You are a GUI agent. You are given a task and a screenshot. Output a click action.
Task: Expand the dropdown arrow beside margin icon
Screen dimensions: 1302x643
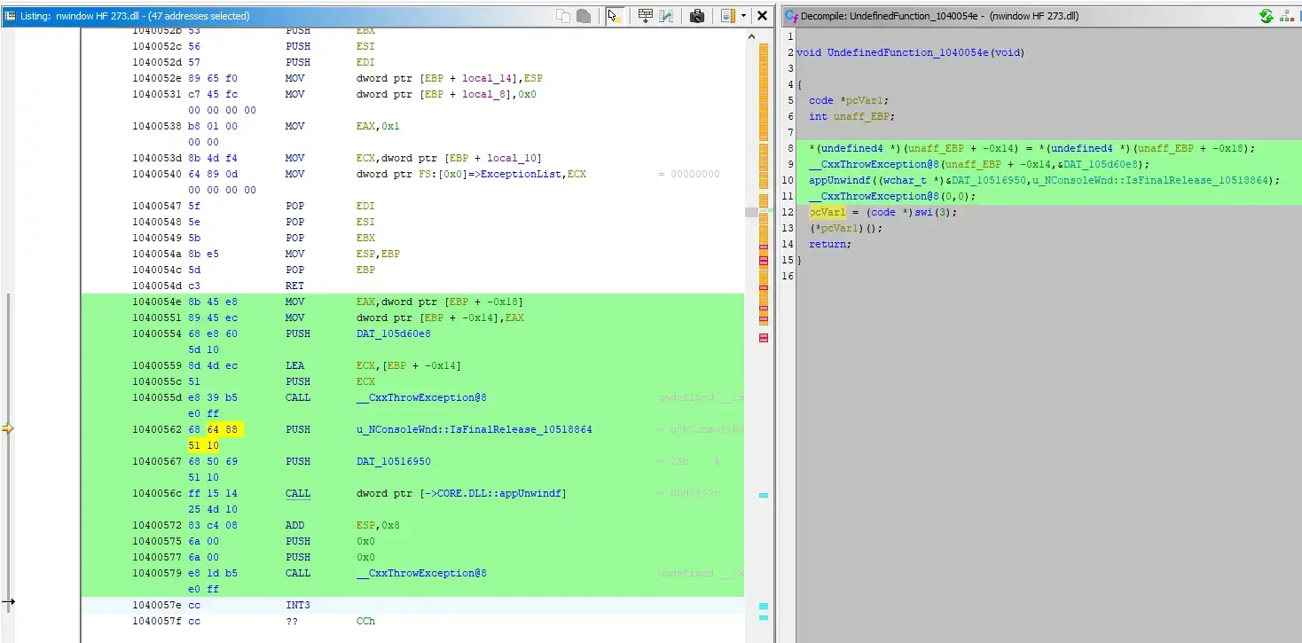tap(743, 16)
